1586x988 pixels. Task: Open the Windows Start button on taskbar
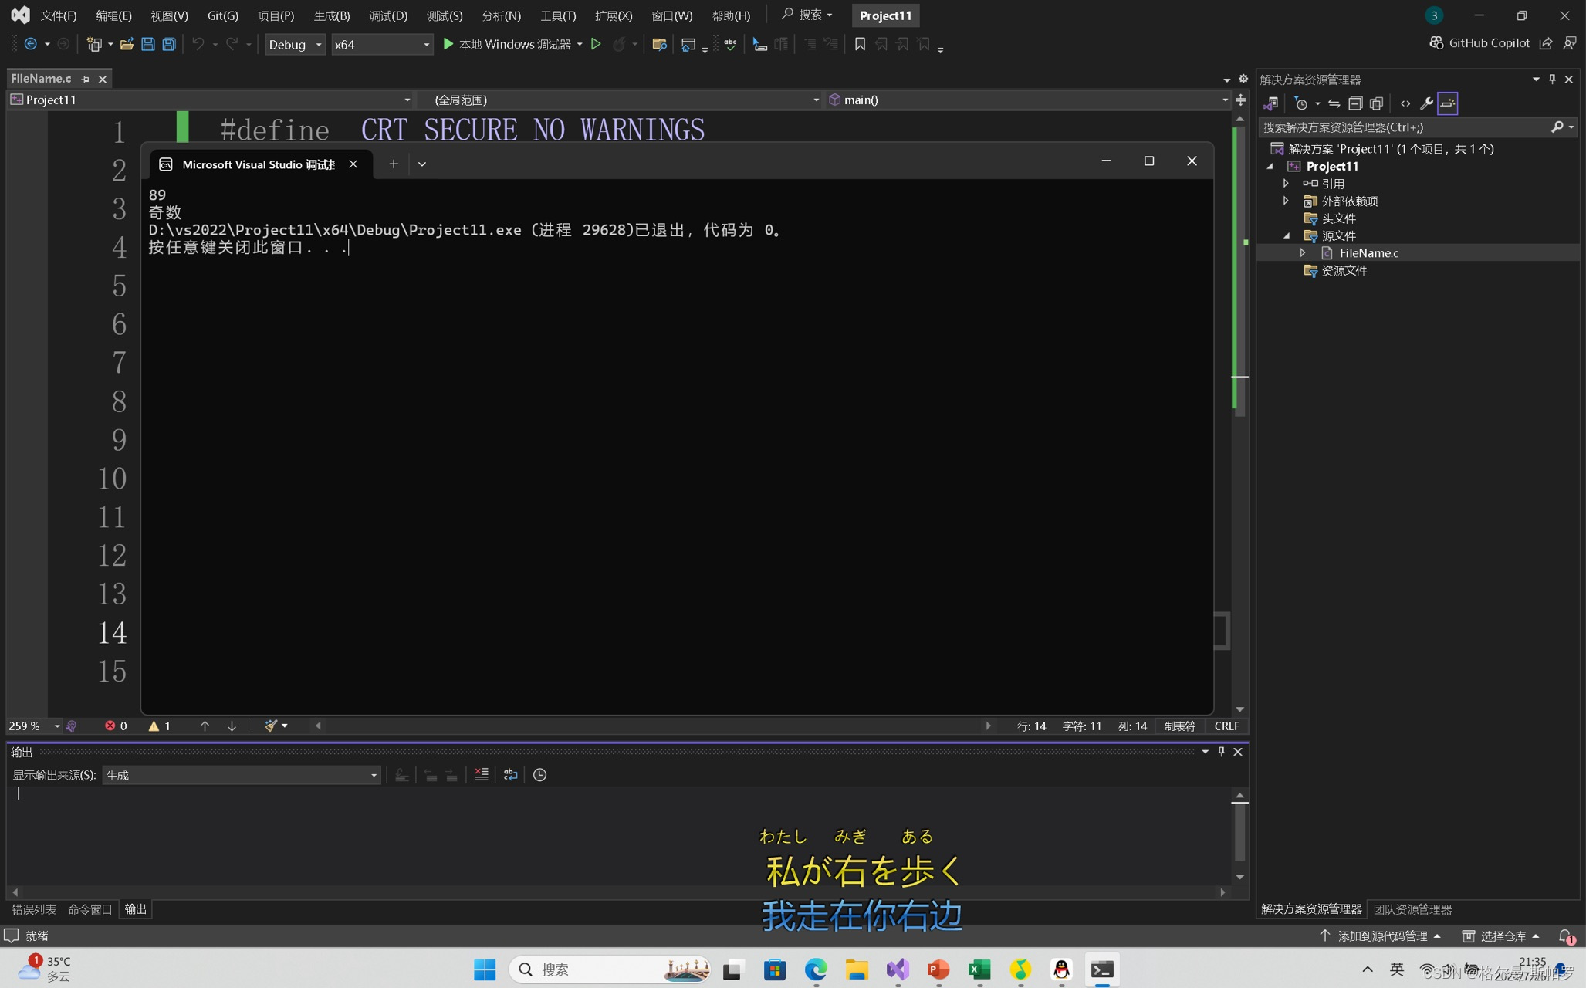485,969
